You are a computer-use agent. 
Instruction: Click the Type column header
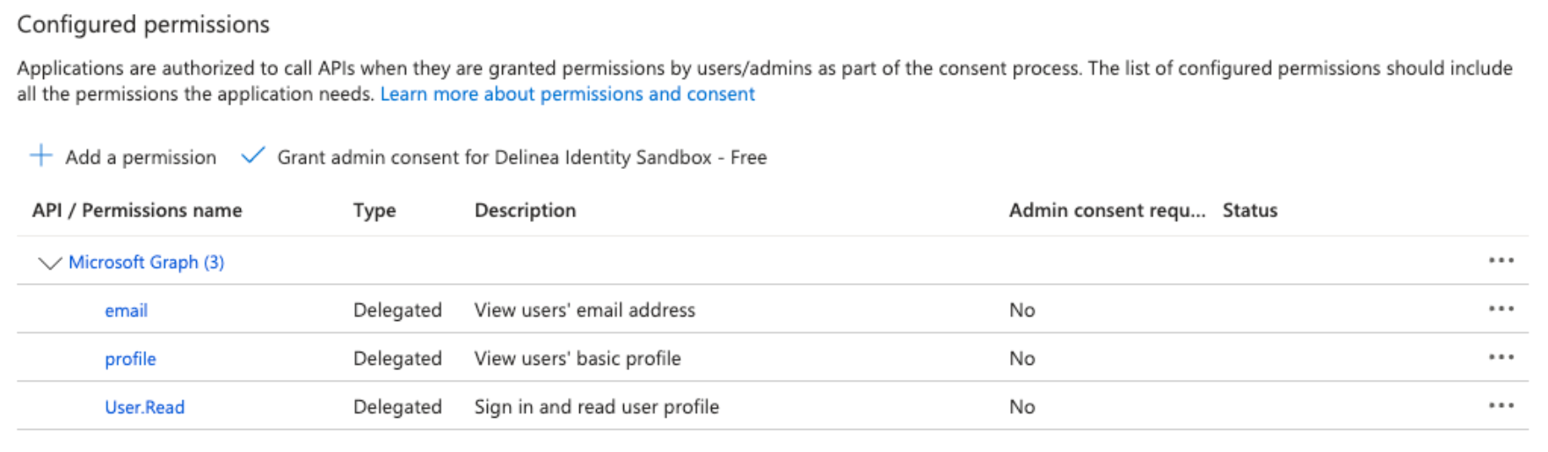coord(374,210)
